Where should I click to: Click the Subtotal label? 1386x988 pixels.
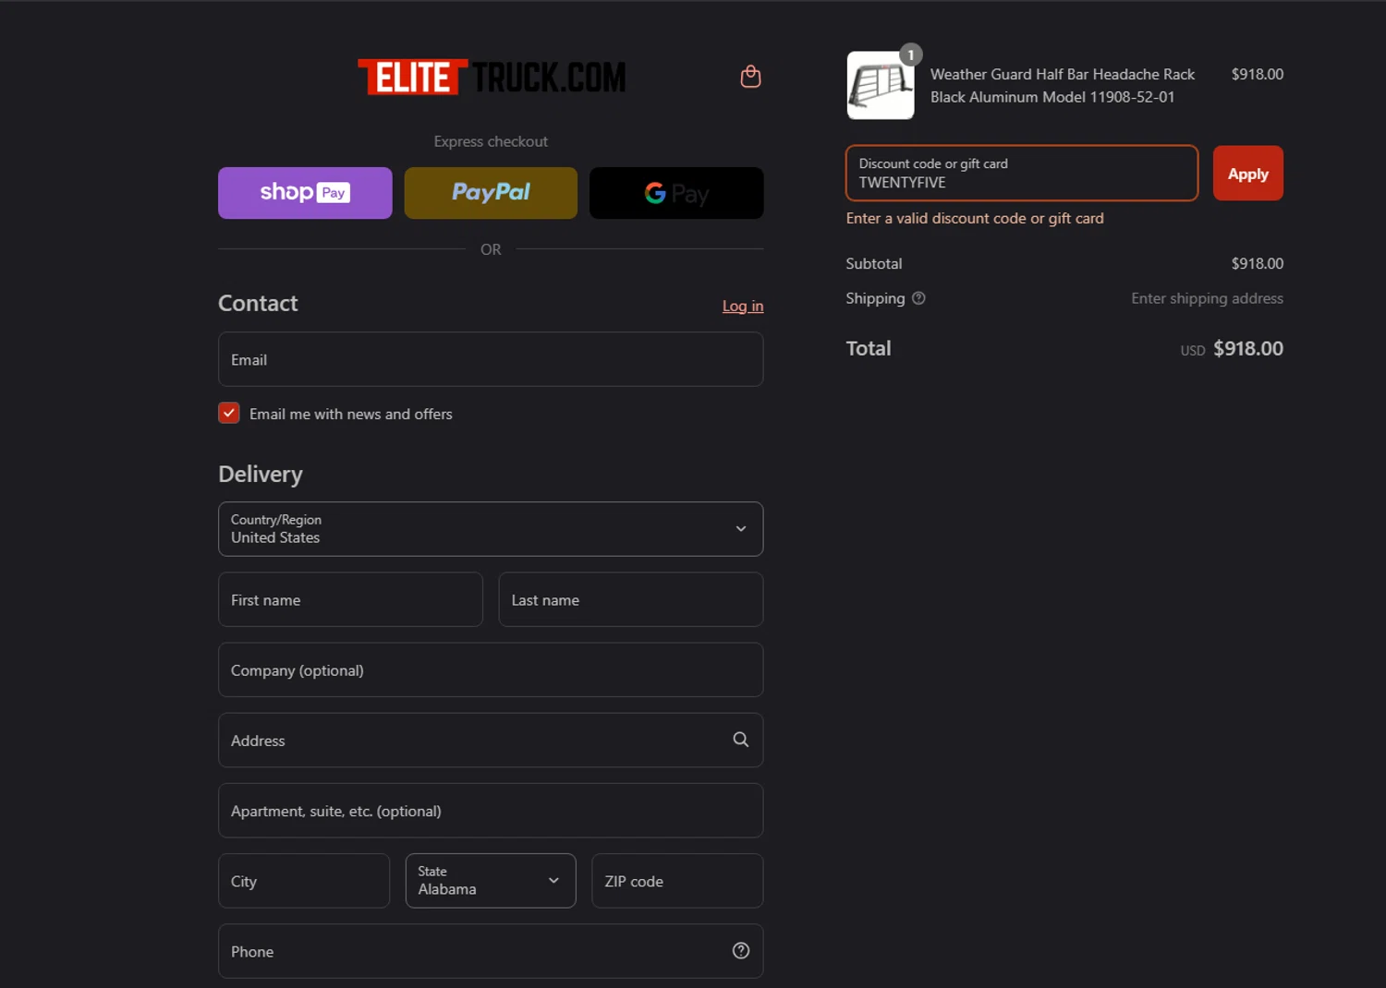pyautogui.click(x=873, y=263)
